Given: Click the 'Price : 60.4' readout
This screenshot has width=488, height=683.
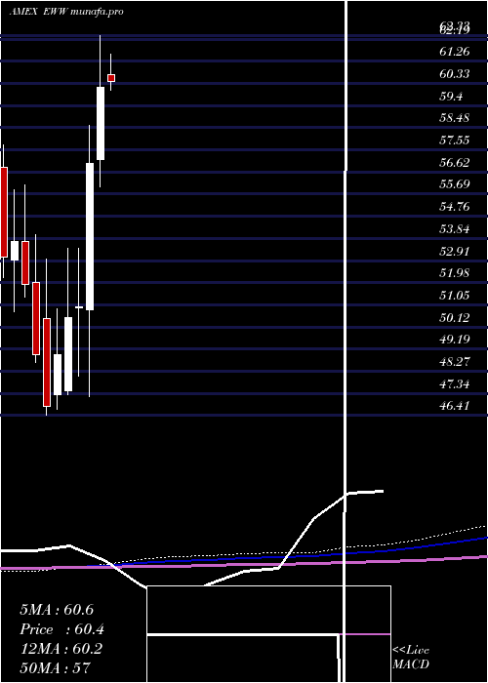Looking at the screenshot, I should point(61,629).
